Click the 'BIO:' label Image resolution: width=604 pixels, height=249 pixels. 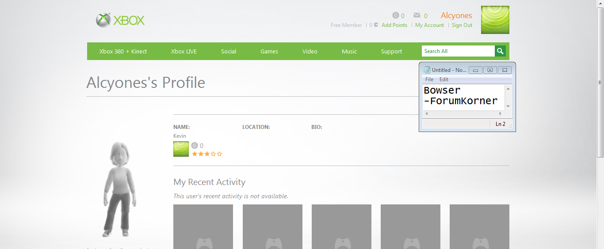(x=317, y=127)
